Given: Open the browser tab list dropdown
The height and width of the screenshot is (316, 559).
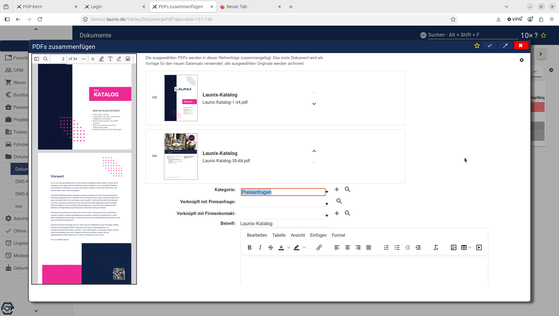Looking at the screenshot, I should pyautogui.click(x=507, y=7).
